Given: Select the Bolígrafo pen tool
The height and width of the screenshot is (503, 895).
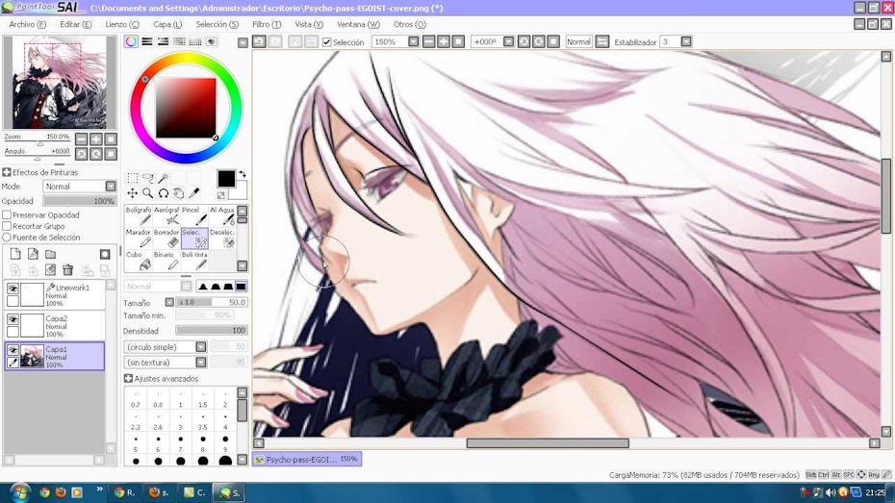Looking at the screenshot, I should pyautogui.click(x=138, y=214).
